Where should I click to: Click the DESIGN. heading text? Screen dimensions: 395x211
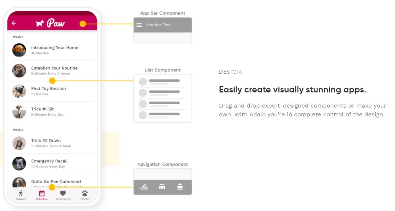[x=231, y=72]
